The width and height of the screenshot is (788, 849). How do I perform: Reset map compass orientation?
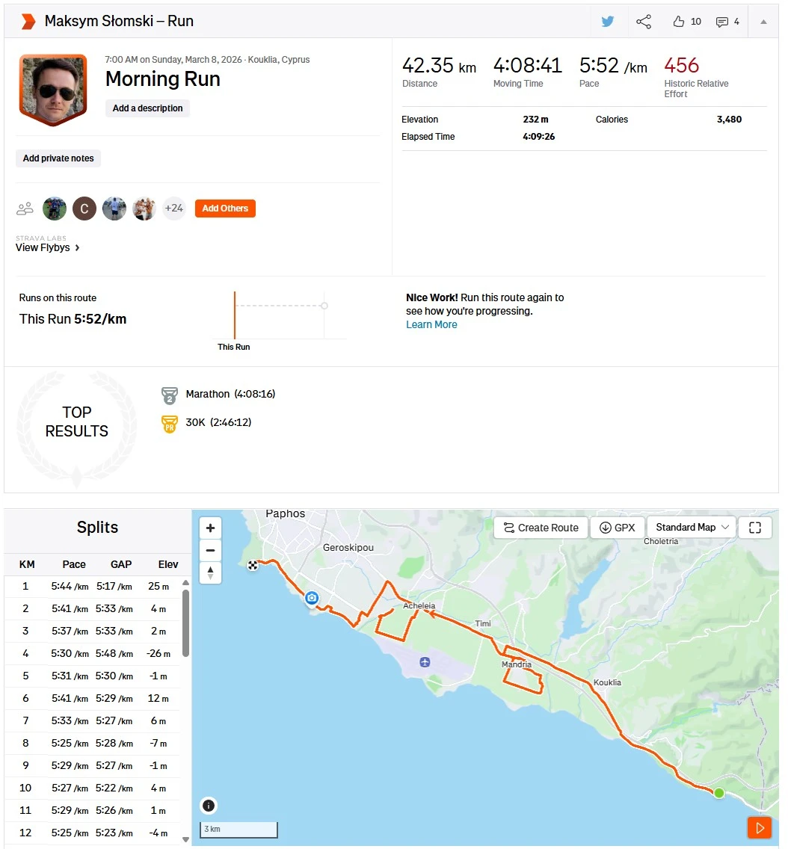(x=210, y=573)
